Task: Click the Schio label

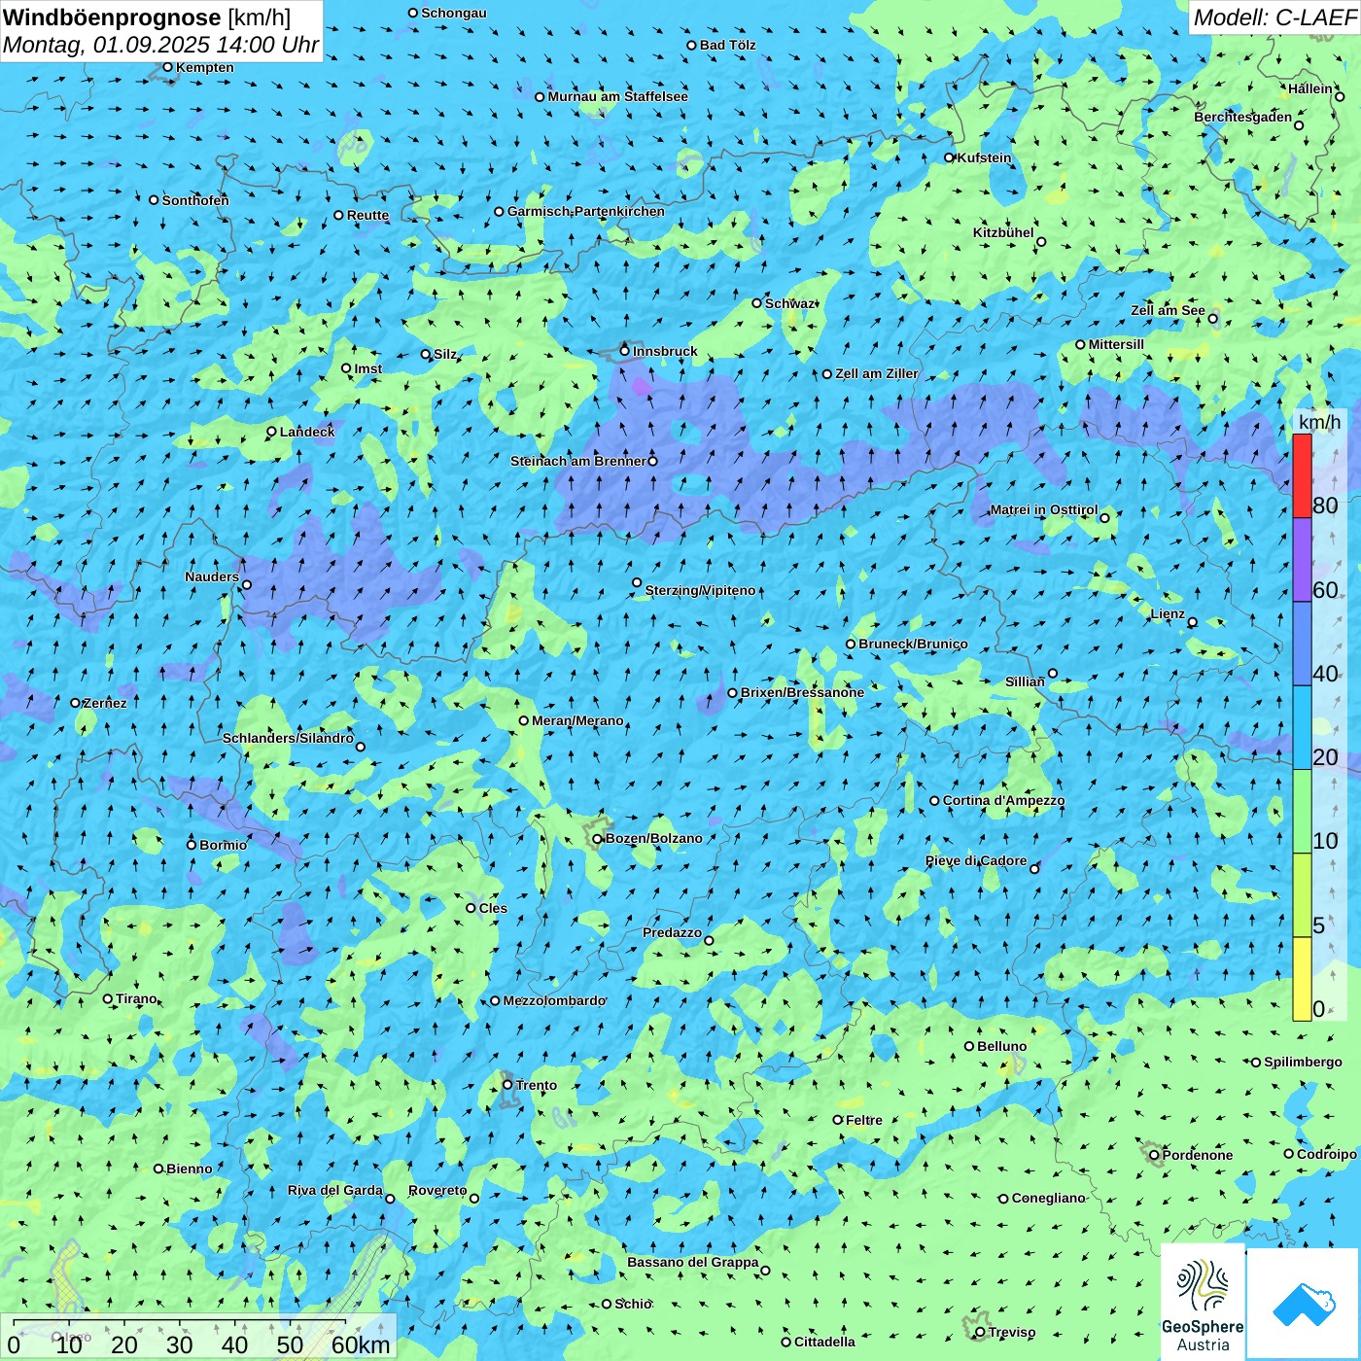Action: (x=634, y=1304)
